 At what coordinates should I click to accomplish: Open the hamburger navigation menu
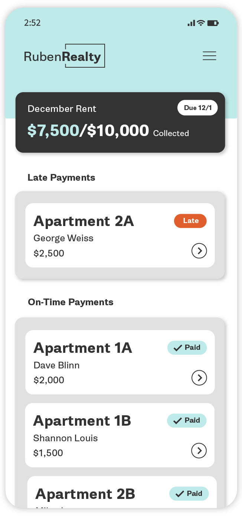pyautogui.click(x=209, y=55)
